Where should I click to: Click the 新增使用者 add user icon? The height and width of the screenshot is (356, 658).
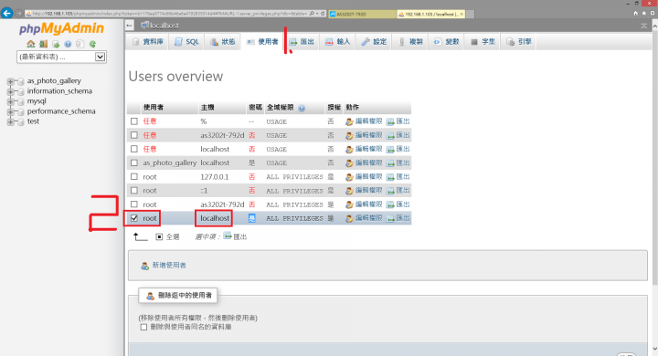point(144,266)
